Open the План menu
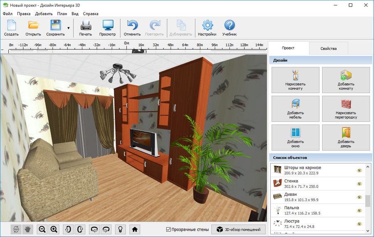 tap(62, 14)
